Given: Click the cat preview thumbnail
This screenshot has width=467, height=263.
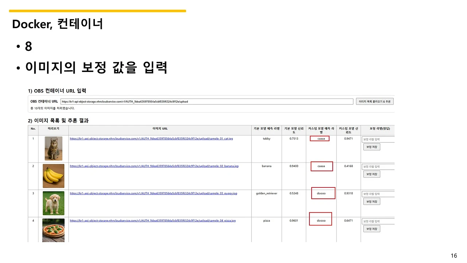Looking at the screenshot, I should [x=53, y=149].
